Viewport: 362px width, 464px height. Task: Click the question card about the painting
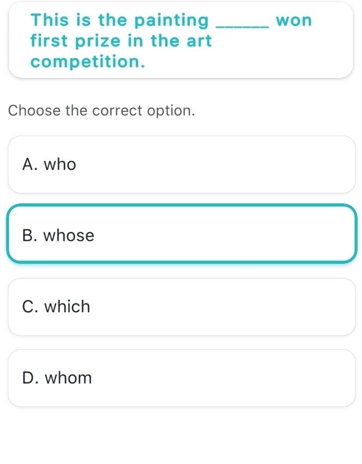tap(181, 40)
